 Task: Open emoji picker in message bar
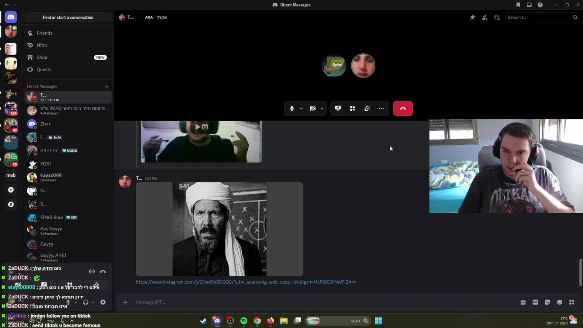(x=560, y=302)
